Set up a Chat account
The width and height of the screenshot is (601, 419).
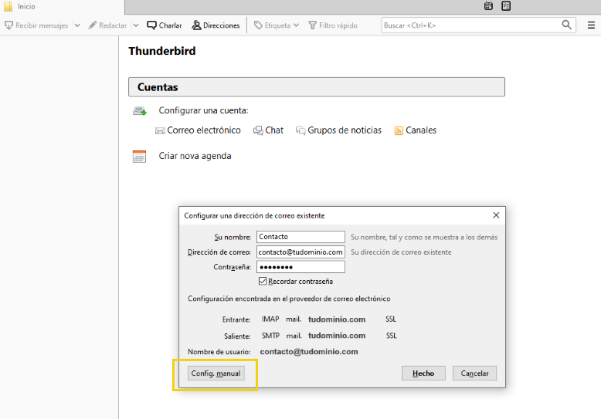pyautogui.click(x=268, y=130)
